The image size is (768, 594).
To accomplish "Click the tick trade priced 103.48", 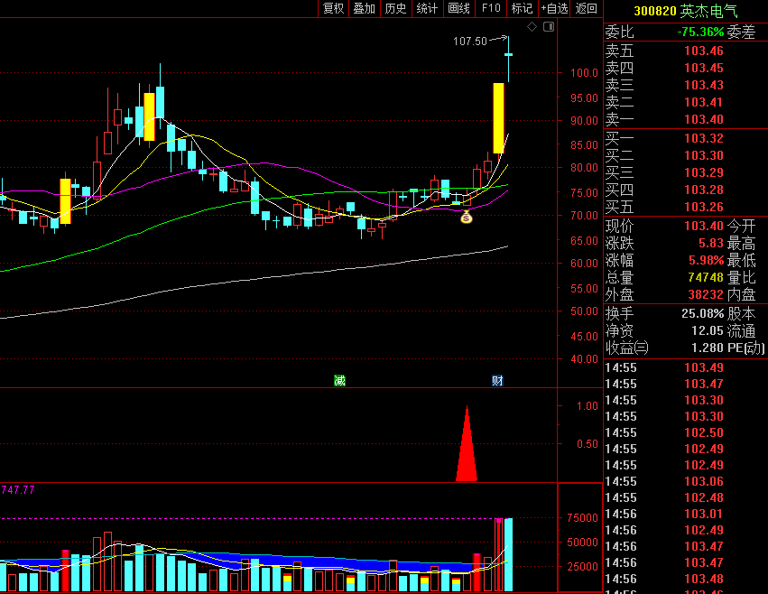I will [703, 580].
